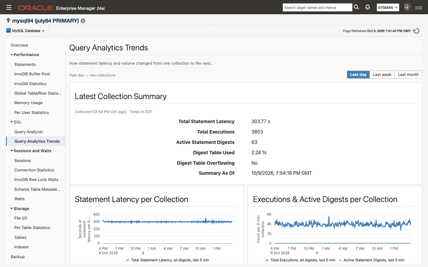Screen dimensions: 428x267
Task: Toggle Total Statement Latency legend series
Action: click(167, 260)
